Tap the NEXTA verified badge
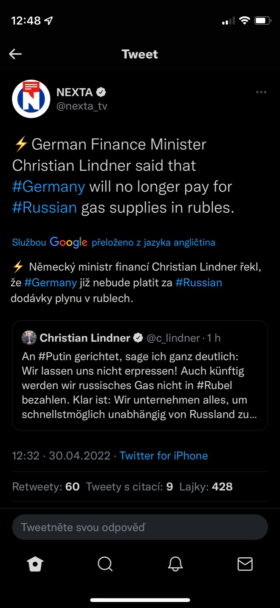This screenshot has height=608, width=280. pos(101,92)
